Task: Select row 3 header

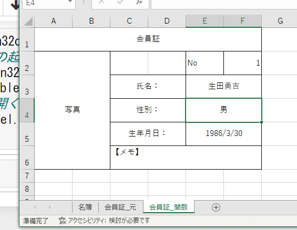Action: (x=27, y=87)
